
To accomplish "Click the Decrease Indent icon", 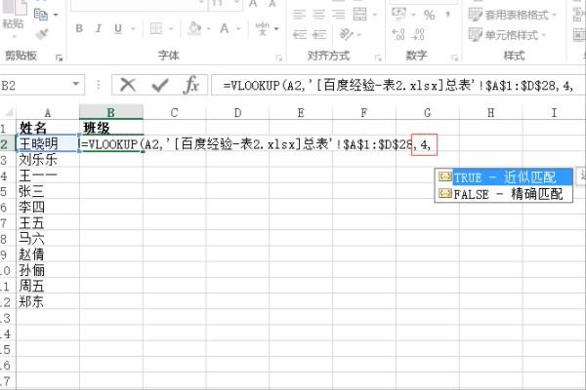I will 300,35.
